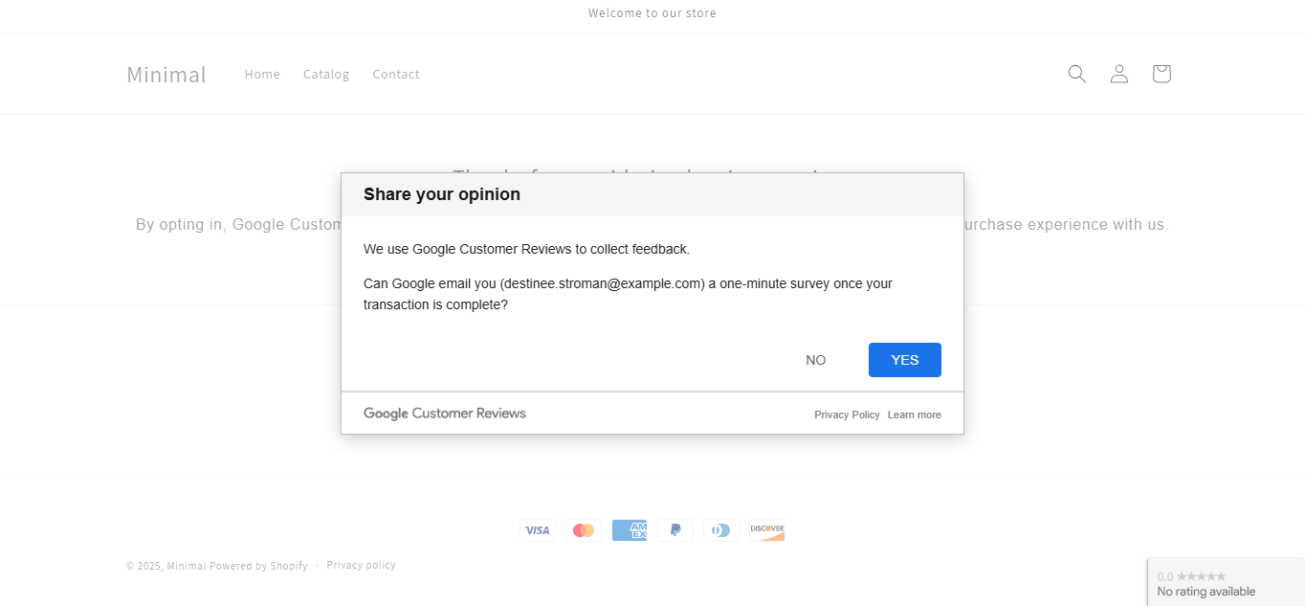Click the PayPal payment icon
The image size is (1305, 606).
tap(675, 530)
